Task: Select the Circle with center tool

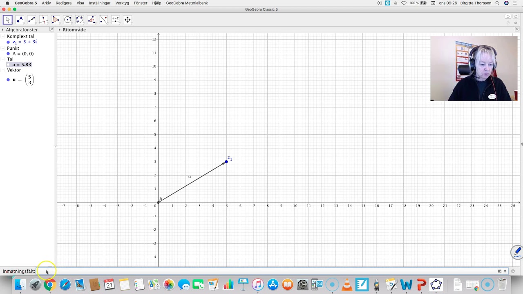Action: (x=67, y=20)
